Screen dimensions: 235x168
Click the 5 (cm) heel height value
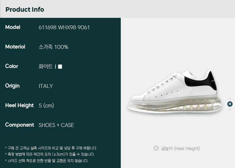click(x=46, y=105)
